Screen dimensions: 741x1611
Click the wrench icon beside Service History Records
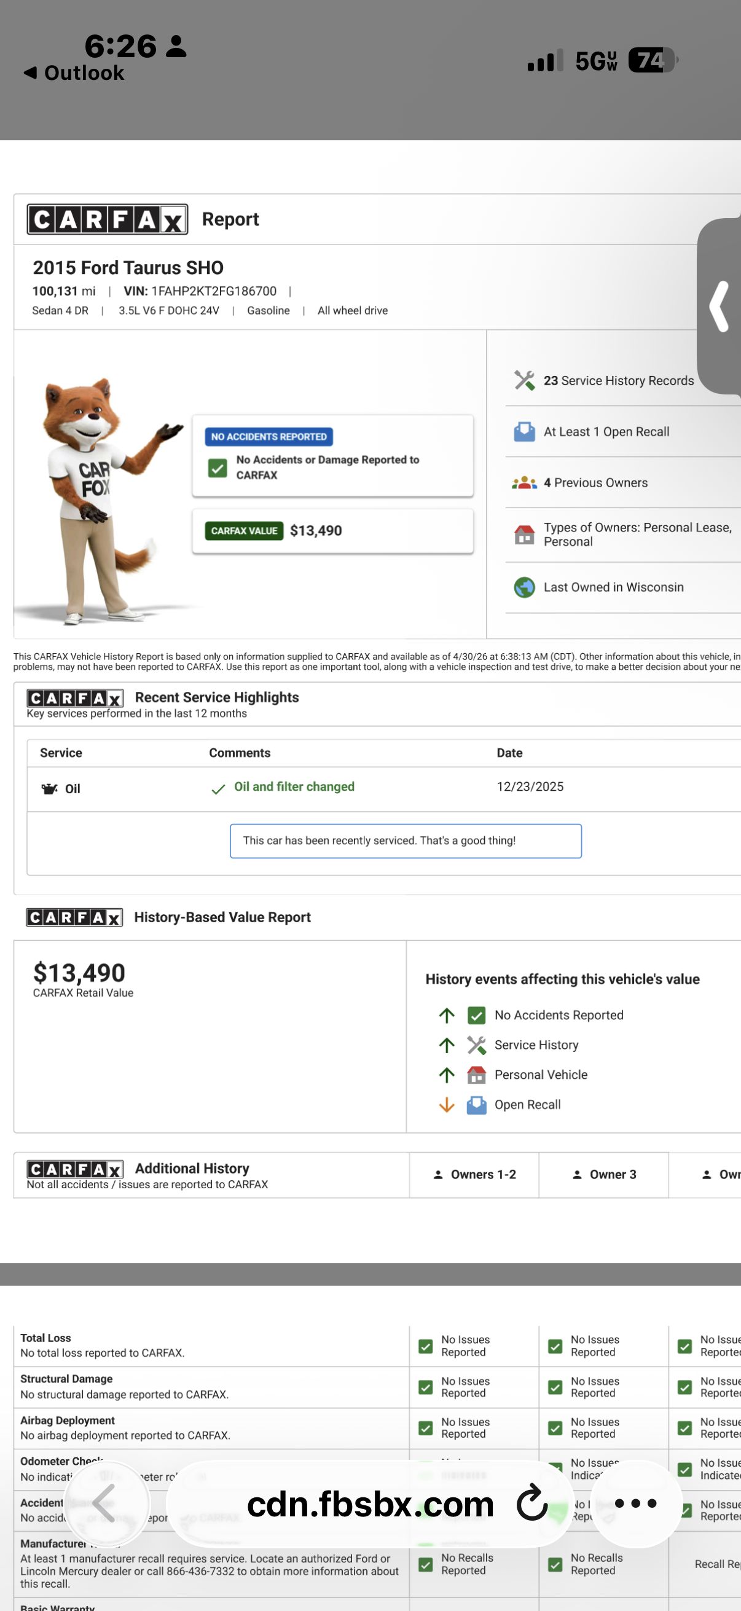[524, 380]
